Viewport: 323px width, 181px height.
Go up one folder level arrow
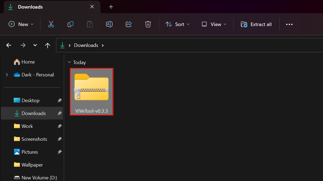pyautogui.click(x=48, y=45)
